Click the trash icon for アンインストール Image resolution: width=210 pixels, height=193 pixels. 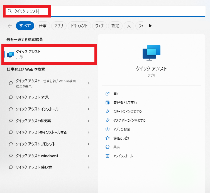[x=108, y=156]
